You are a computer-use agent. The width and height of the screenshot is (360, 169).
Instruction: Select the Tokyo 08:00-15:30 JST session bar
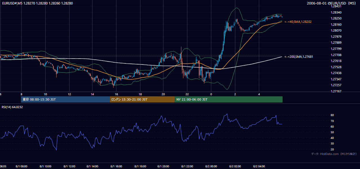(65, 99)
